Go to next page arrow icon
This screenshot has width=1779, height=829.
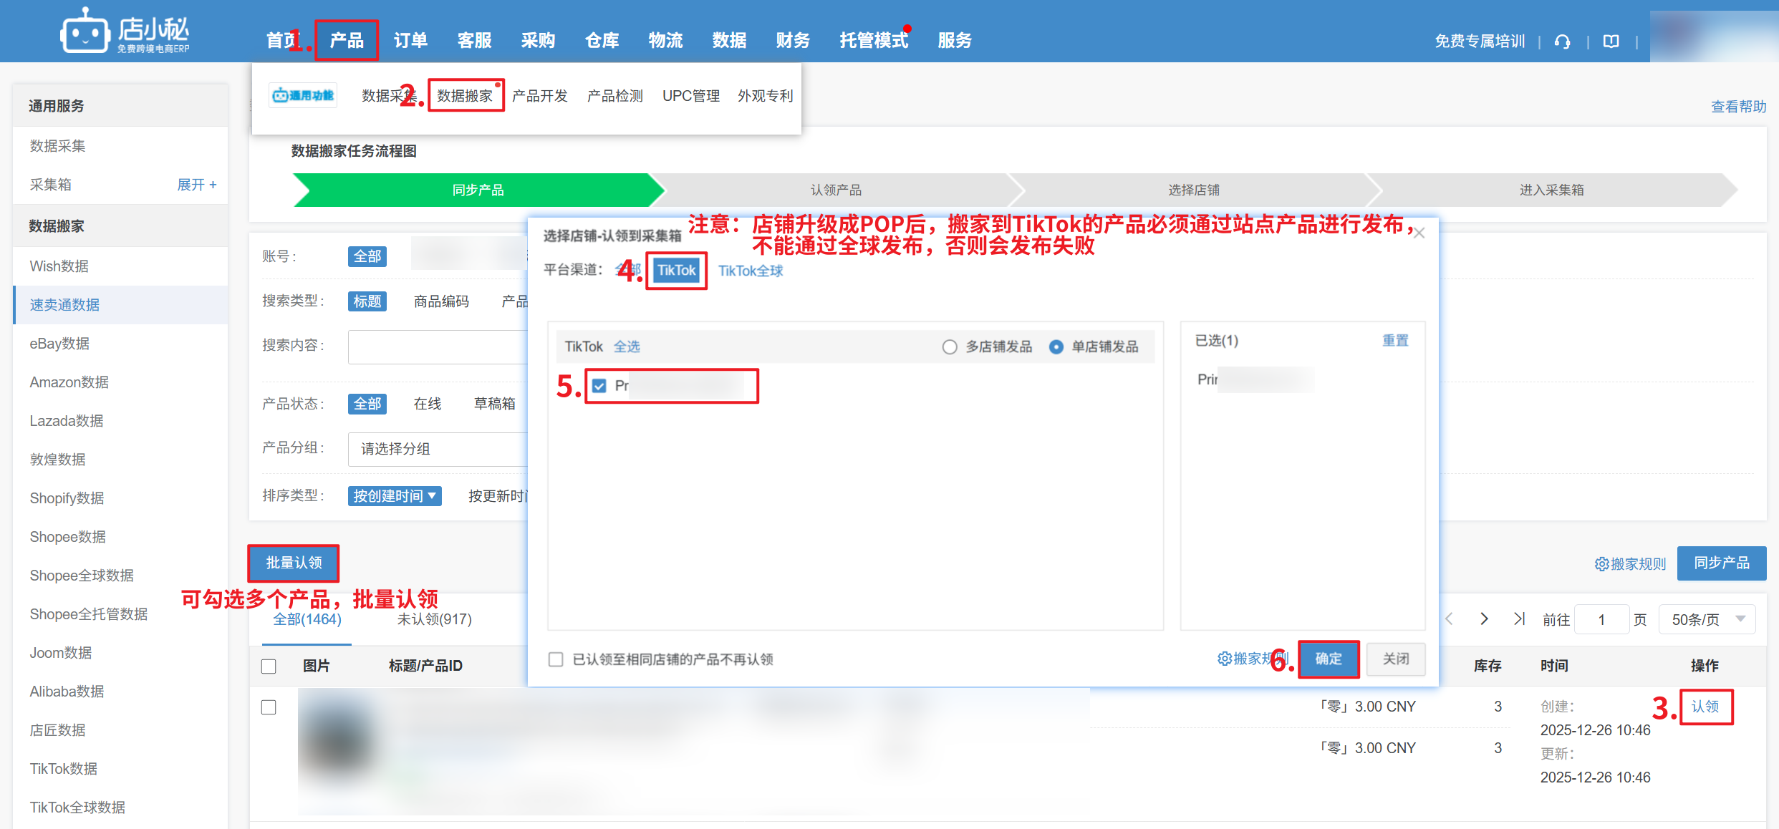click(1484, 619)
